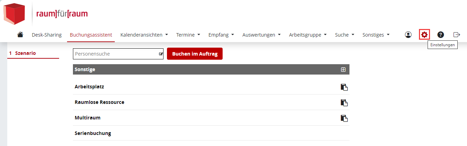
Task: Click the edit icon in Personensuche field
Action: (x=161, y=54)
